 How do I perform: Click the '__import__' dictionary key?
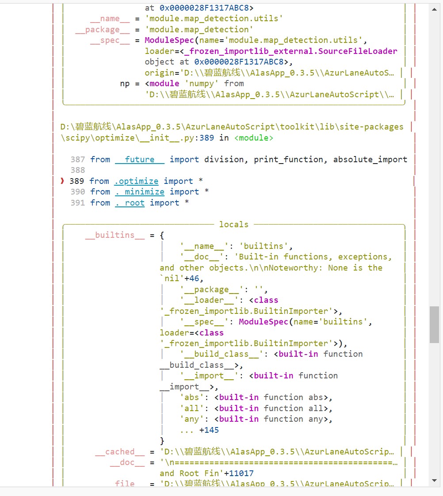(209, 376)
